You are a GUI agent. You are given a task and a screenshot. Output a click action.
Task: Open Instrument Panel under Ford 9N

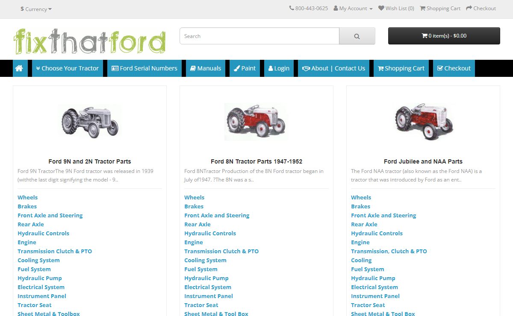pyautogui.click(x=42, y=296)
